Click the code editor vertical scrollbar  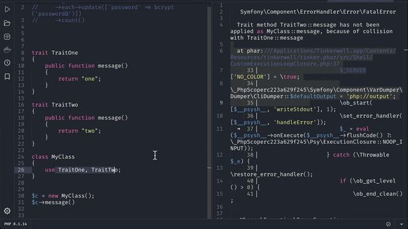click(x=209, y=112)
